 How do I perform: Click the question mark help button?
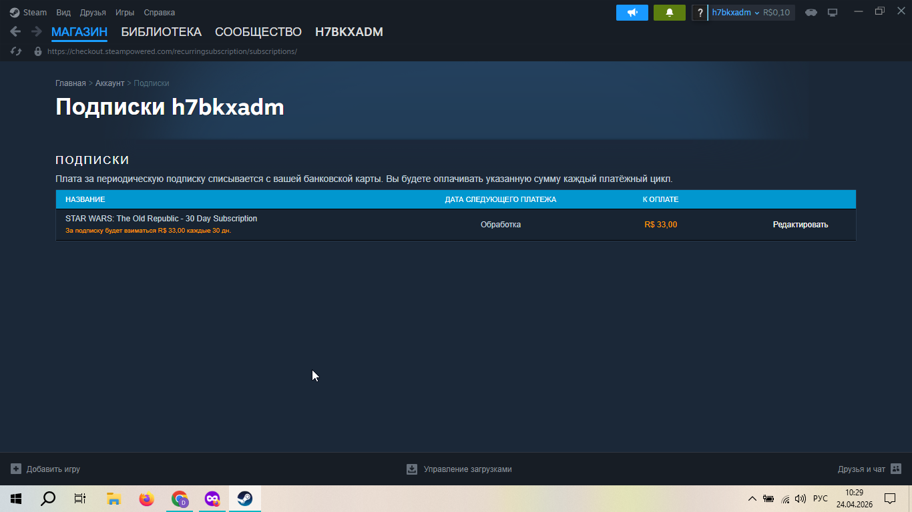coord(700,13)
